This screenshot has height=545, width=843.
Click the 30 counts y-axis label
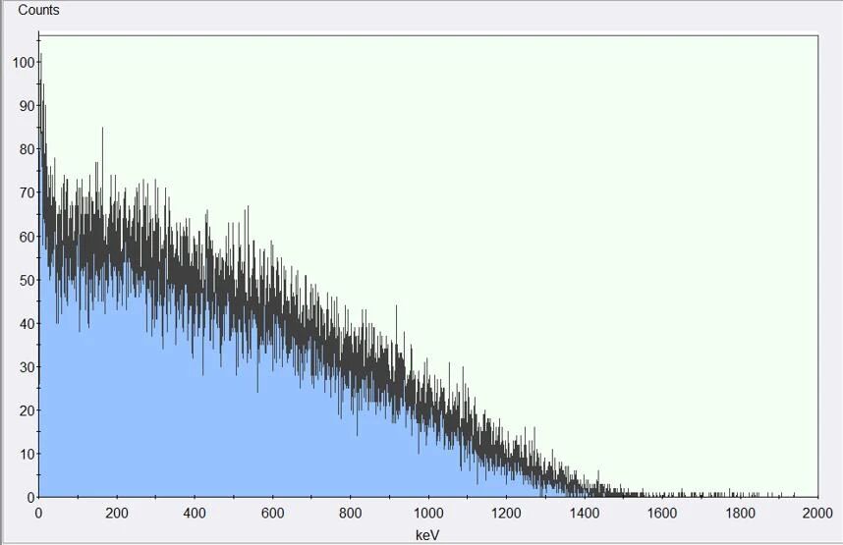(x=25, y=367)
